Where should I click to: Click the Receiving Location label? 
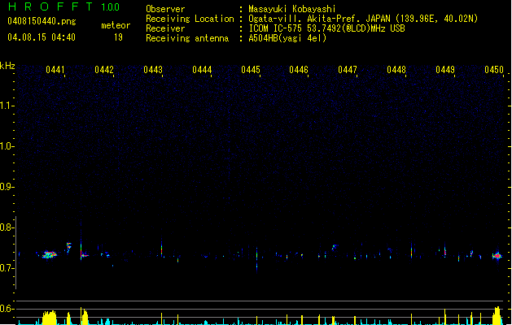coord(190,19)
